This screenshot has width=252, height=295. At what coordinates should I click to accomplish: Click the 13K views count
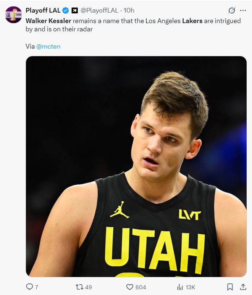(190, 287)
